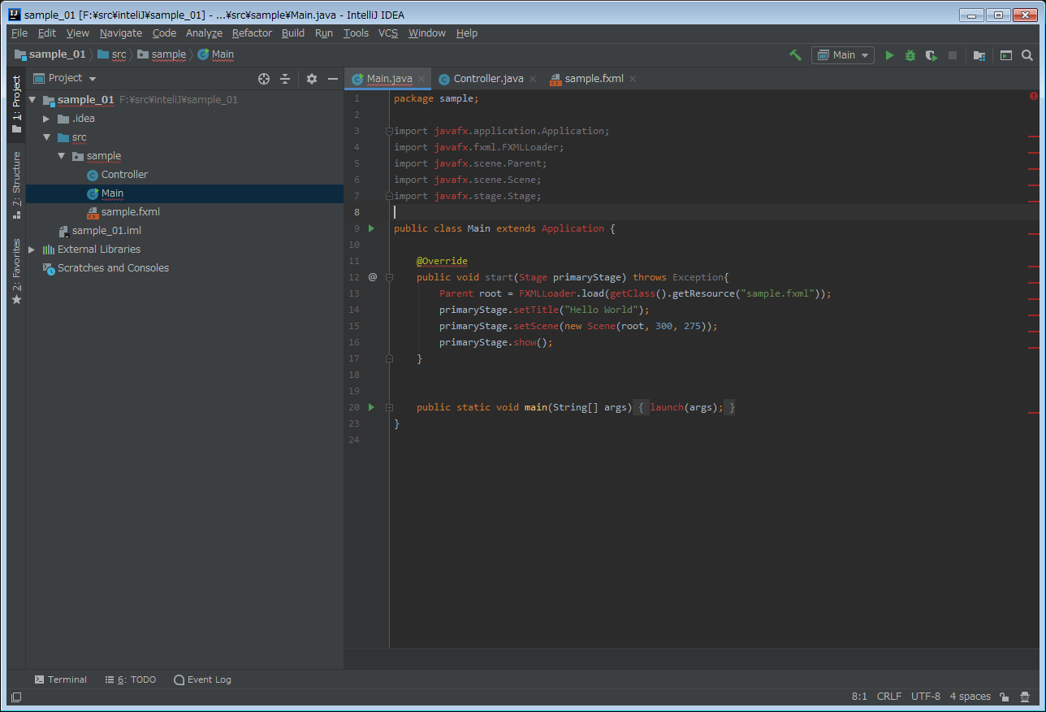This screenshot has height=712, width=1046.
Task: Run Main with Coverage using the shield icon
Action: (x=931, y=55)
